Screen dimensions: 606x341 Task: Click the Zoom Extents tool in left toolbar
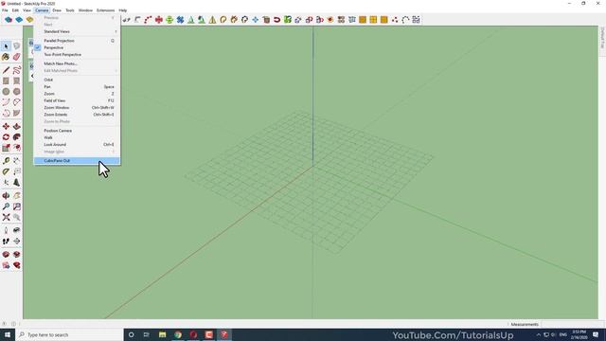point(6,217)
